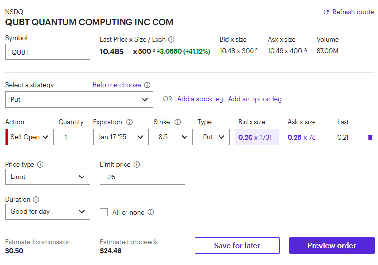This screenshot has height=265, width=378.
Task: Click the Save for later button
Action: coord(237,246)
